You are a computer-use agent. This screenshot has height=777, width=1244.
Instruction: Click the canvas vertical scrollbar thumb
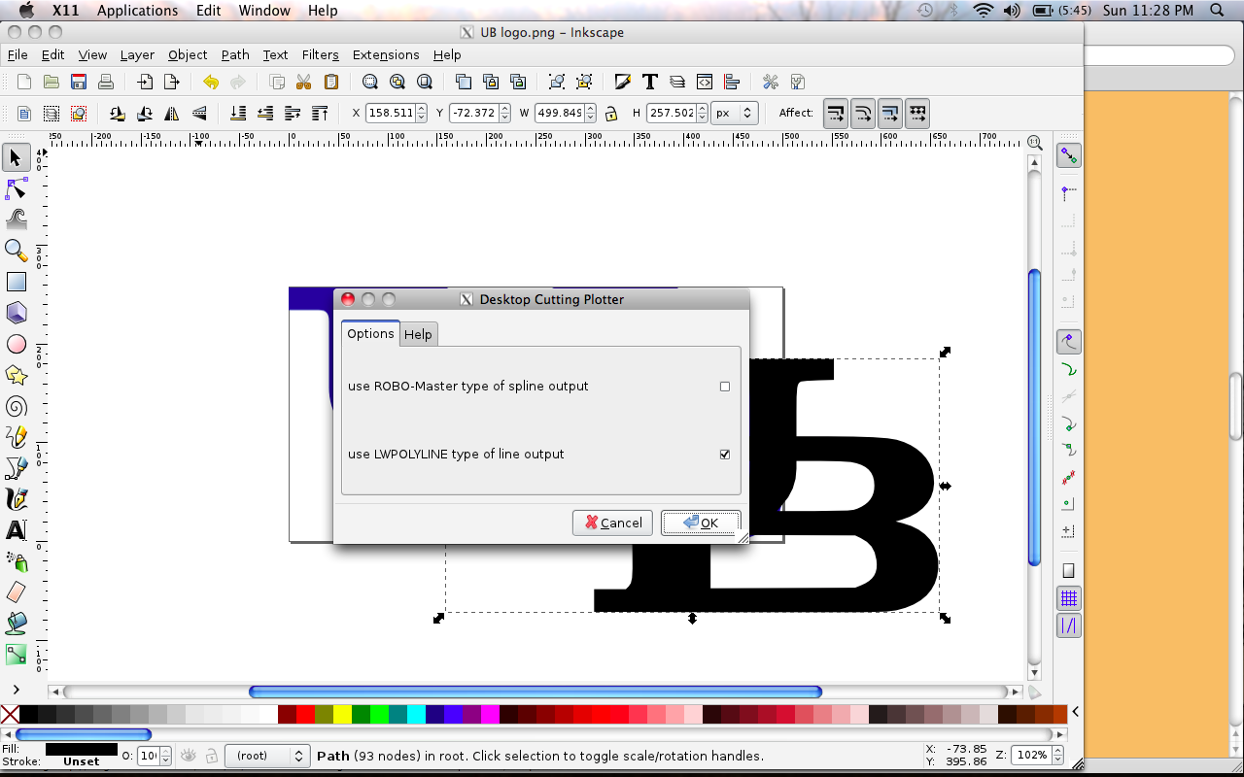tap(1034, 416)
